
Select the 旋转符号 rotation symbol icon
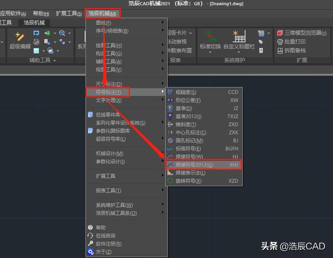click(x=170, y=180)
